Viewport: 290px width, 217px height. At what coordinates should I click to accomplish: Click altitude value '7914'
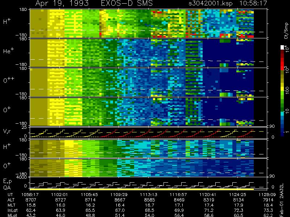click(x=268, y=200)
